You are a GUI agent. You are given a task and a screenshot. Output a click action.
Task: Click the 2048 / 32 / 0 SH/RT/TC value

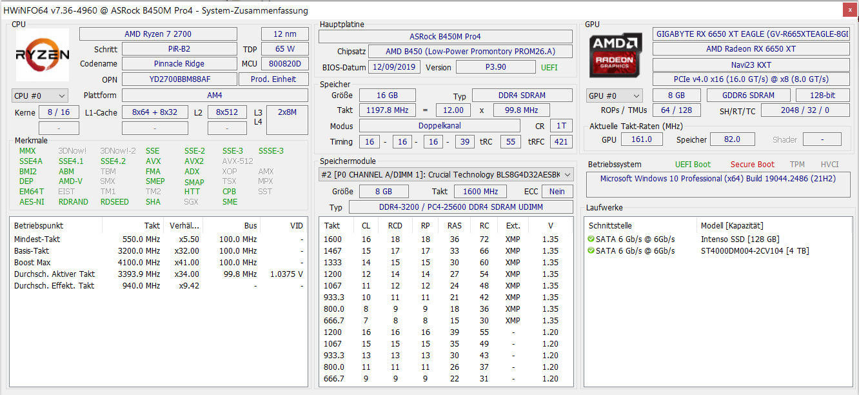click(805, 110)
